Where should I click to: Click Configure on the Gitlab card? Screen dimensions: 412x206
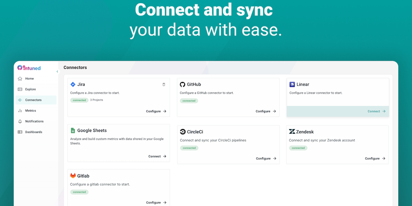tap(153, 203)
